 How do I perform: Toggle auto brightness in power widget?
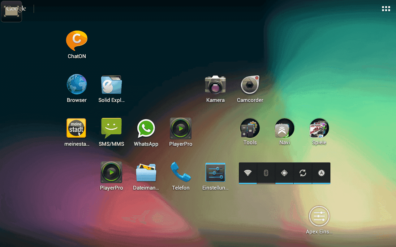(x=321, y=173)
